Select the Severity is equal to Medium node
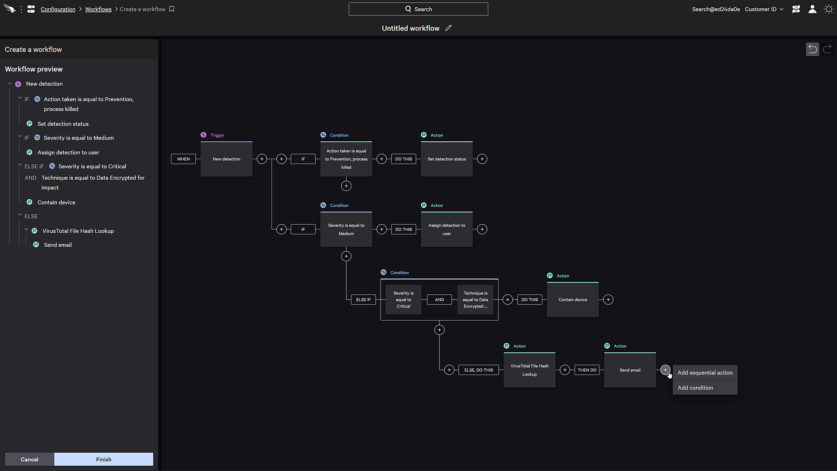Image resolution: width=837 pixels, height=471 pixels. coord(346,229)
